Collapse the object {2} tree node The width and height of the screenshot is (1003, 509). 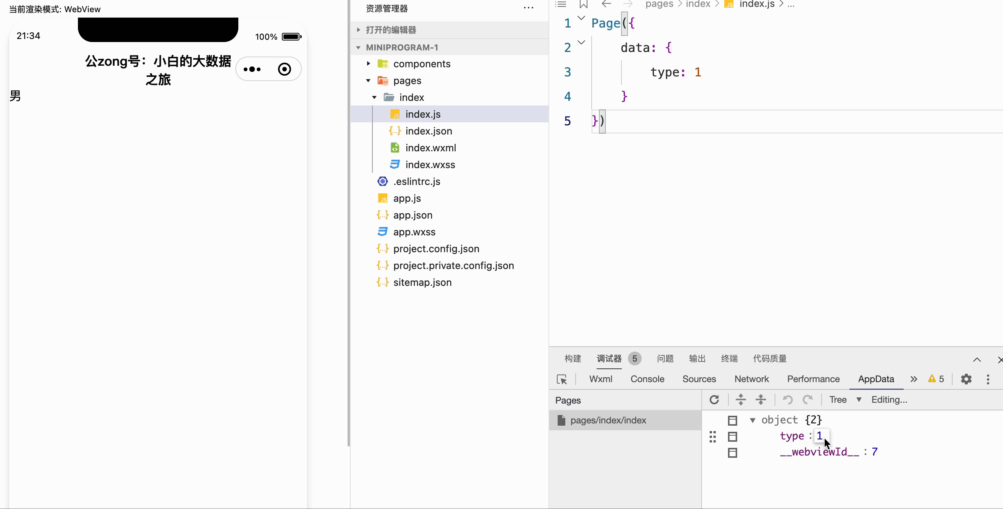(x=753, y=420)
